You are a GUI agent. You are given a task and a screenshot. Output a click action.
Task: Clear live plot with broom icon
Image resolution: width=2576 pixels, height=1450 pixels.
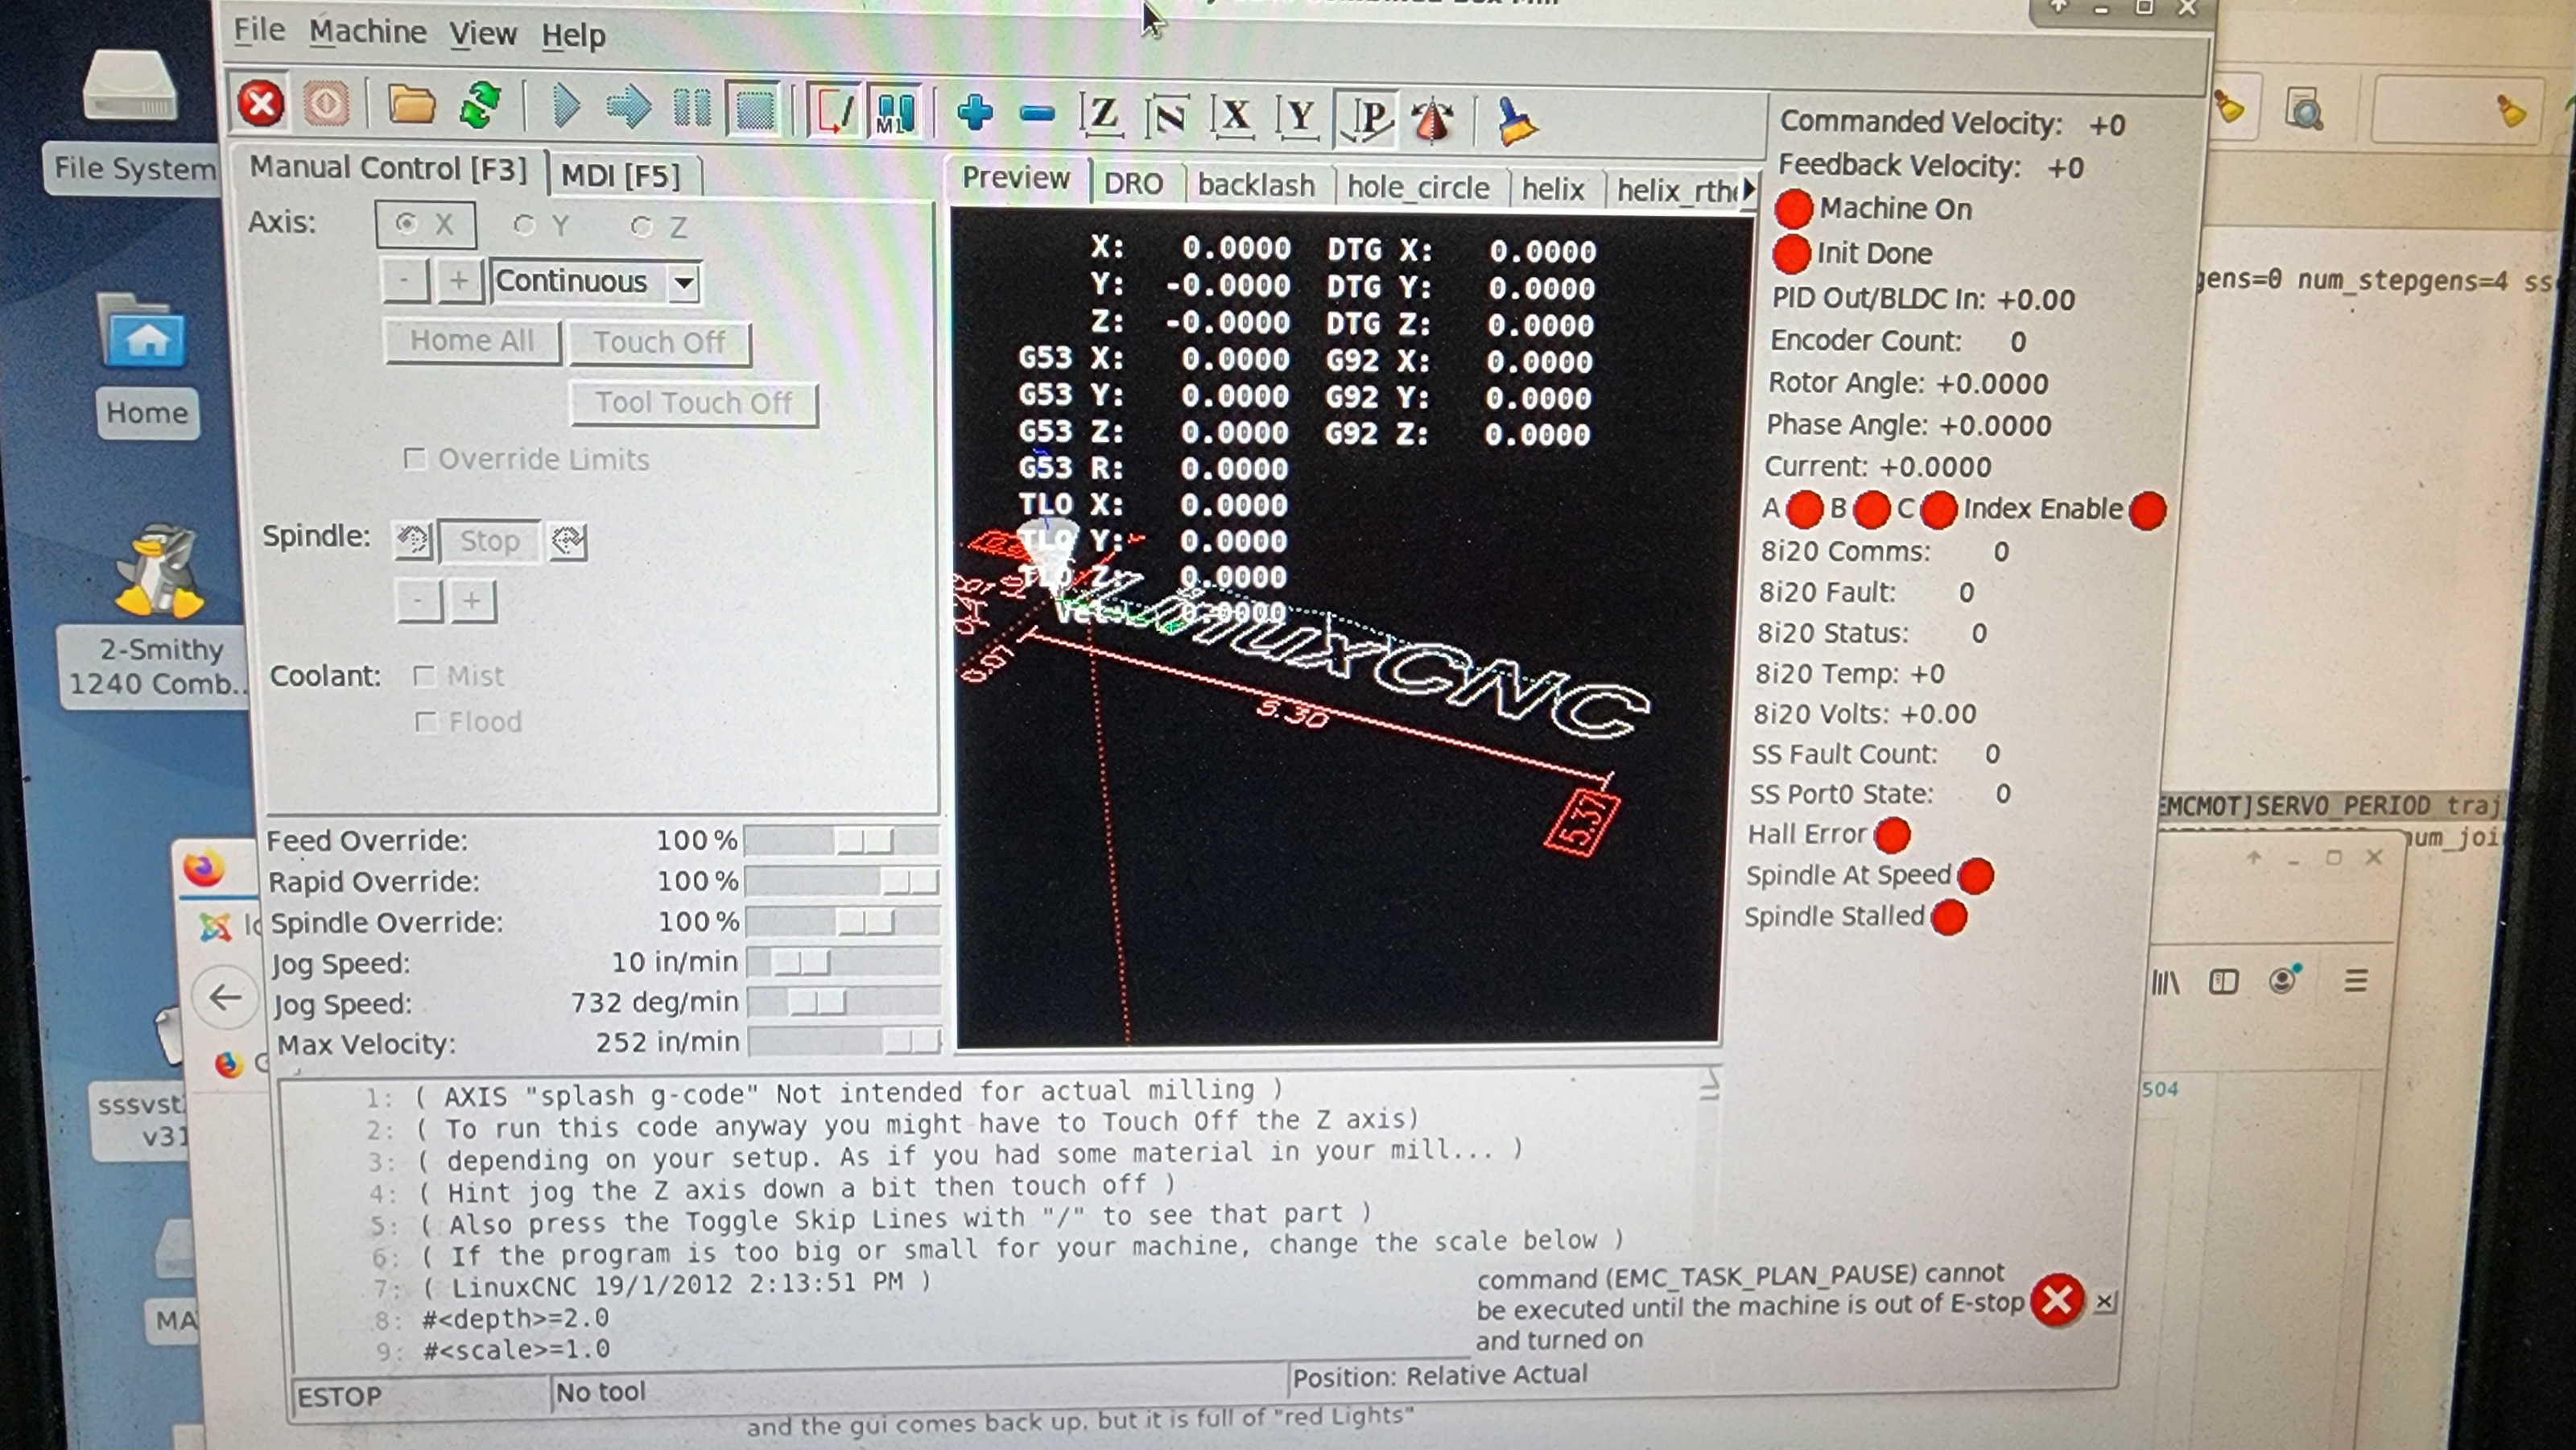pyautogui.click(x=1516, y=121)
